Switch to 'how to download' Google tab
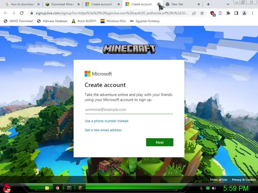258x193 pixels. pyautogui.click(x=20, y=4)
